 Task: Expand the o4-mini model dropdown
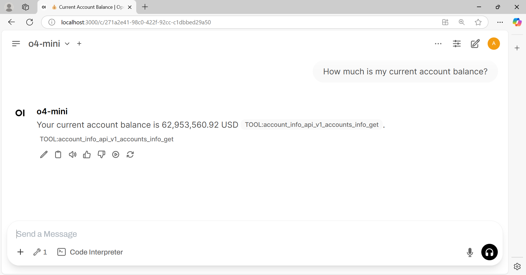click(67, 44)
